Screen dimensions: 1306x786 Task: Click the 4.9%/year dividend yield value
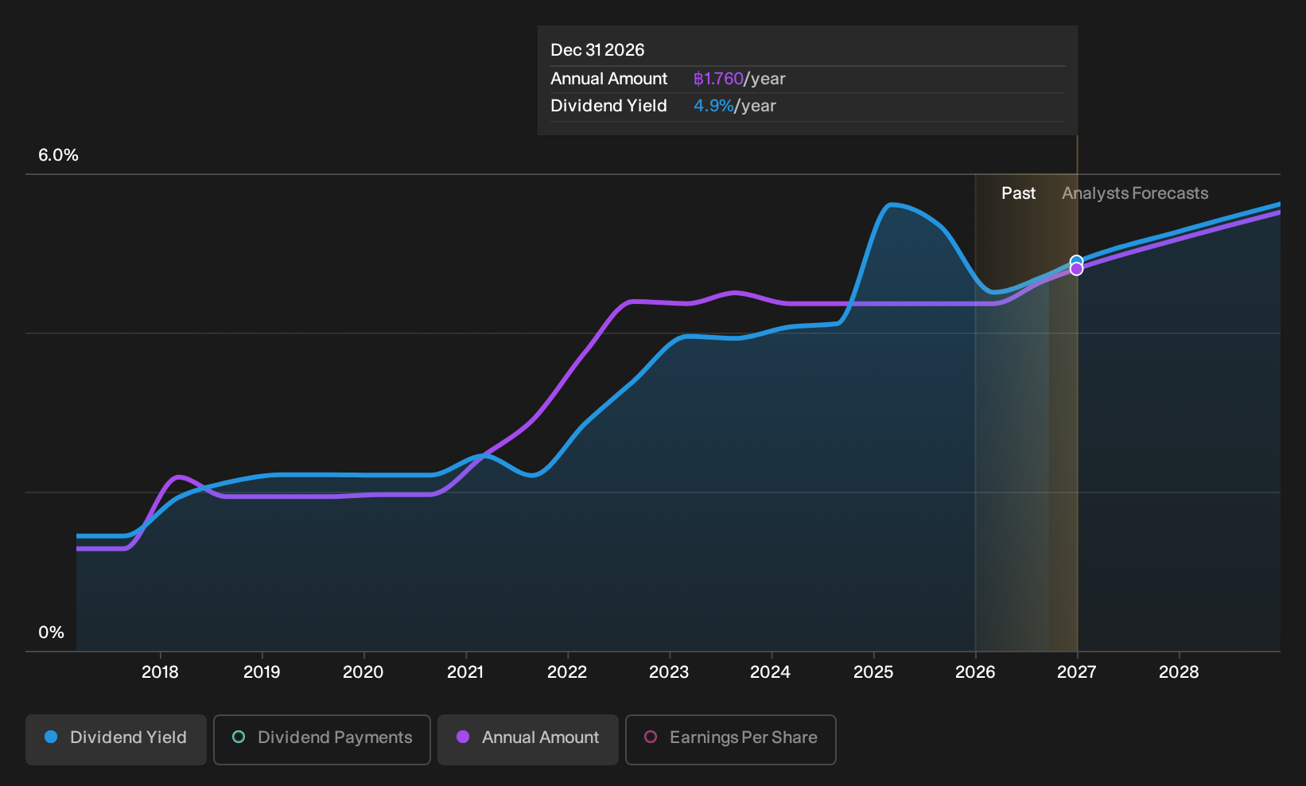[735, 106]
